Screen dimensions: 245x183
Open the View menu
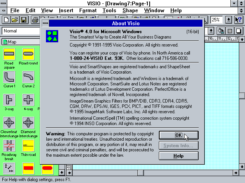pos(47,11)
